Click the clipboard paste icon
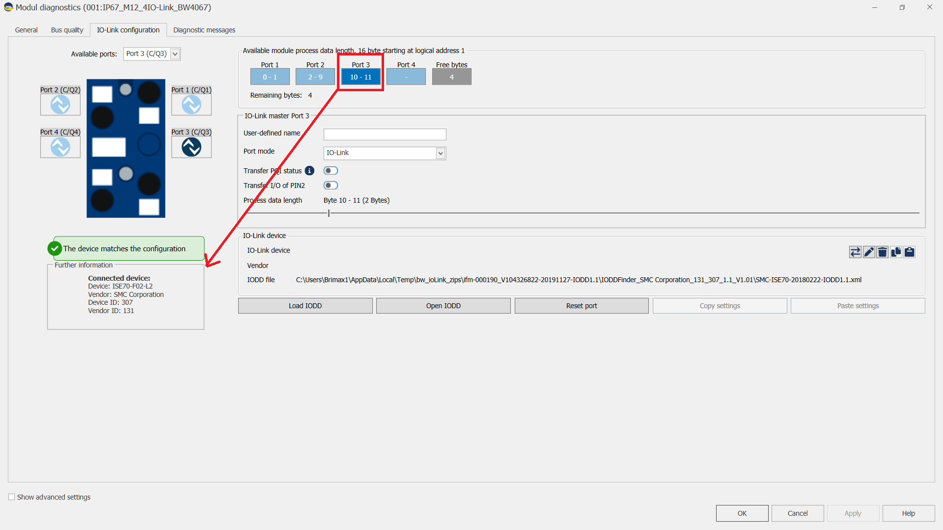Image resolution: width=943 pixels, height=530 pixels. click(910, 252)
